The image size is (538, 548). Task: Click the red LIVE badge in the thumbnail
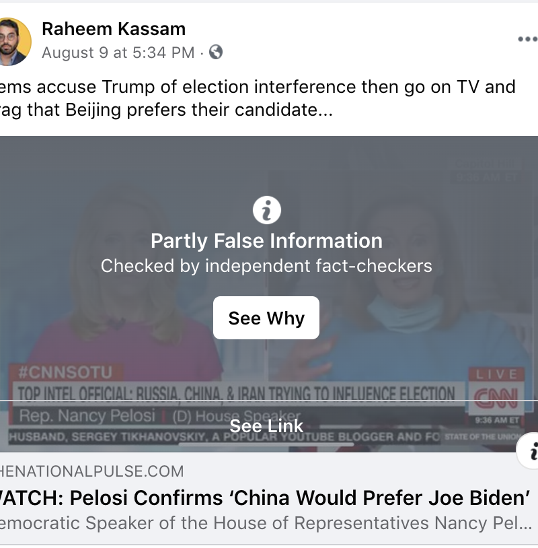coord(496,374)
